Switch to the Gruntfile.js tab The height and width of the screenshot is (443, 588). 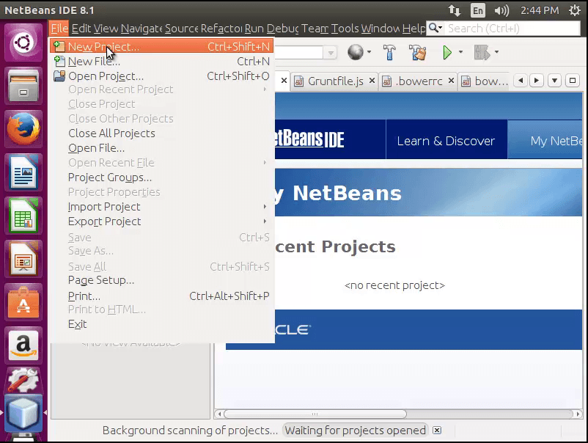335,81
